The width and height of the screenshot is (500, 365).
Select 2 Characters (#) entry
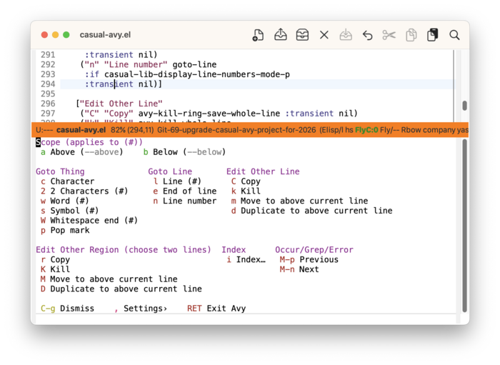[x=84, y=191]
